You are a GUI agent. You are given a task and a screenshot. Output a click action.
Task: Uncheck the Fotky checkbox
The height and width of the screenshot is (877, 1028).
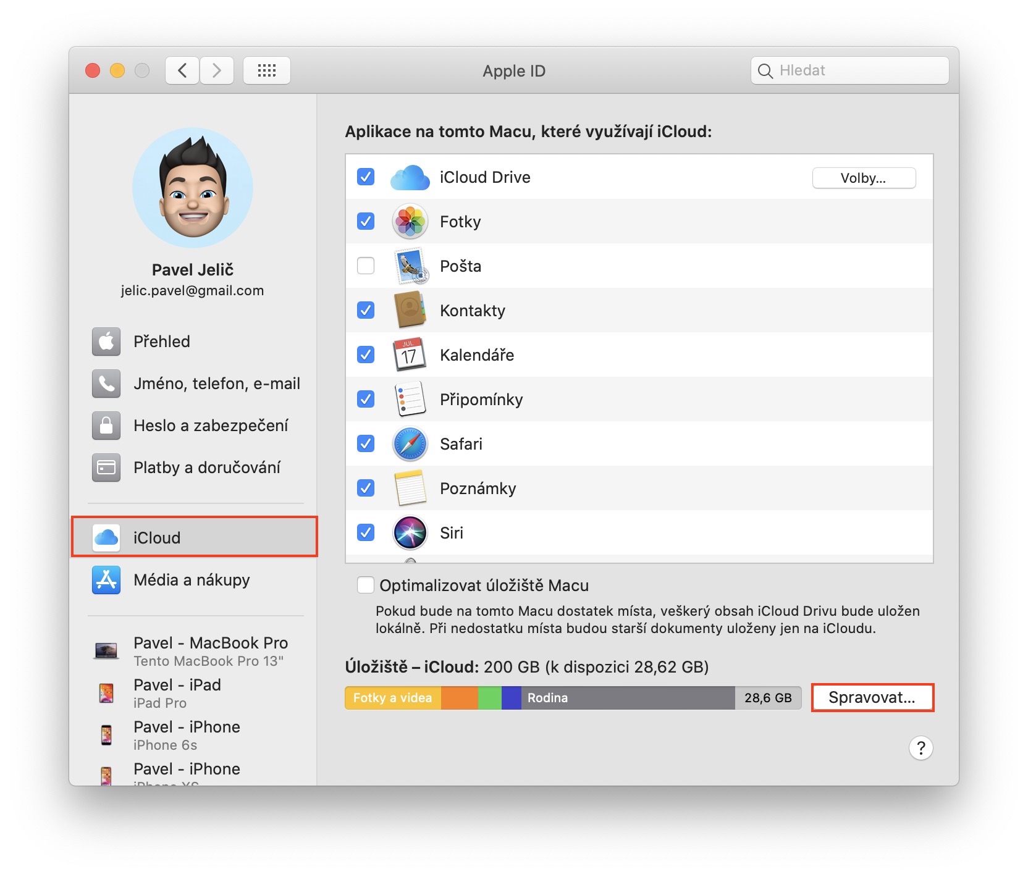coord(366,221)
